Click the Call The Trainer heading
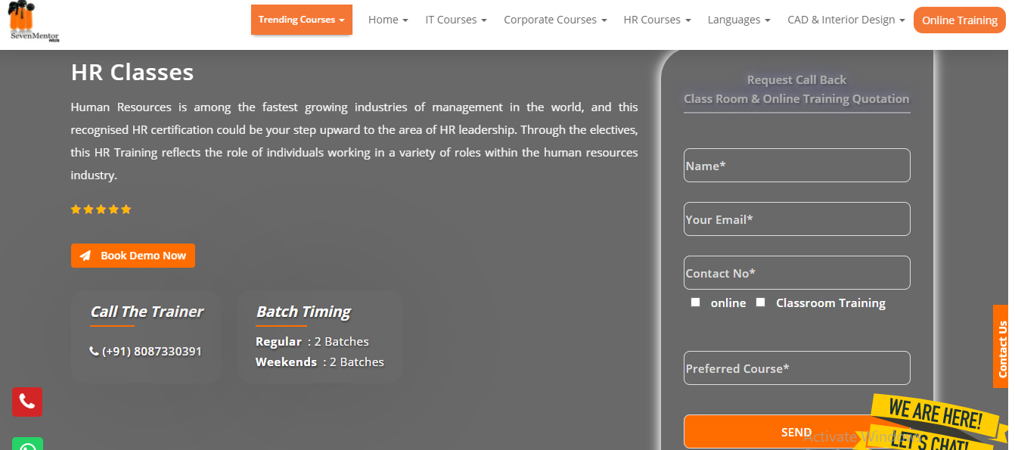This screenshot has width=1015, height=450. pos(147,312)
